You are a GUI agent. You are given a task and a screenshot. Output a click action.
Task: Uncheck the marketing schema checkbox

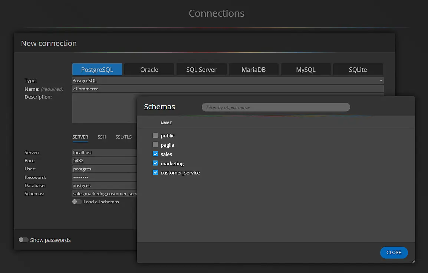coord(155,163)
